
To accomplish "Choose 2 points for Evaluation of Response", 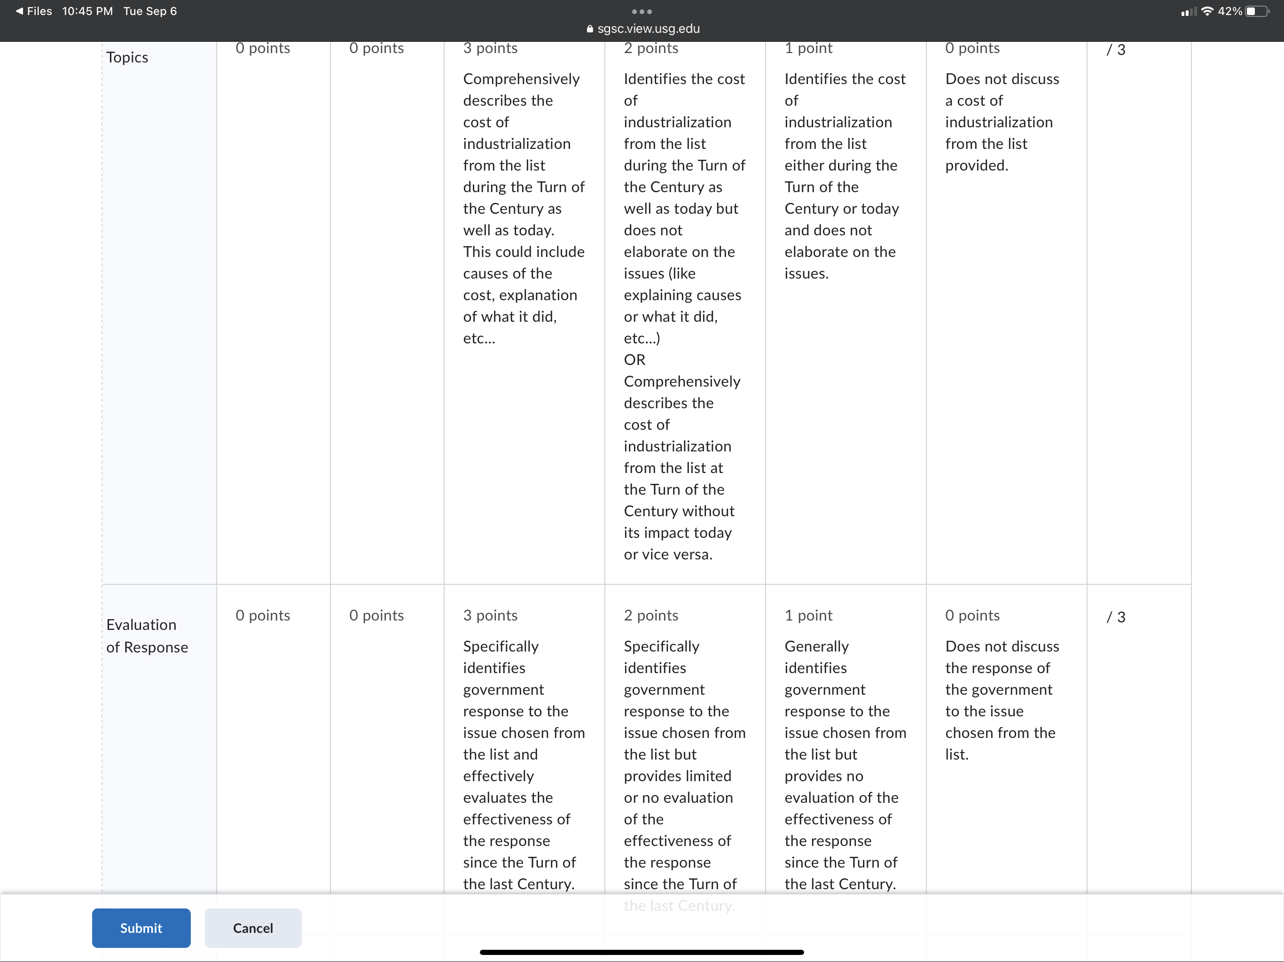I will (x=651, y=615).
